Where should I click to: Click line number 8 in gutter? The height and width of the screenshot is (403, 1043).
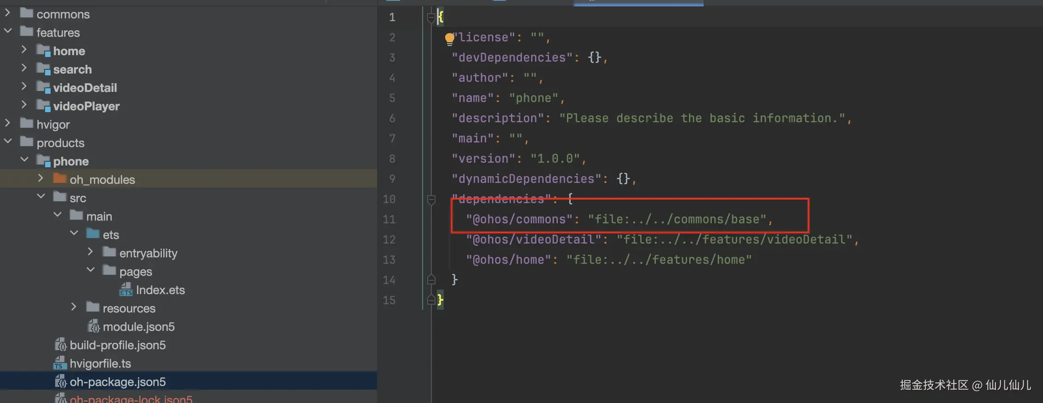point(392,159)
